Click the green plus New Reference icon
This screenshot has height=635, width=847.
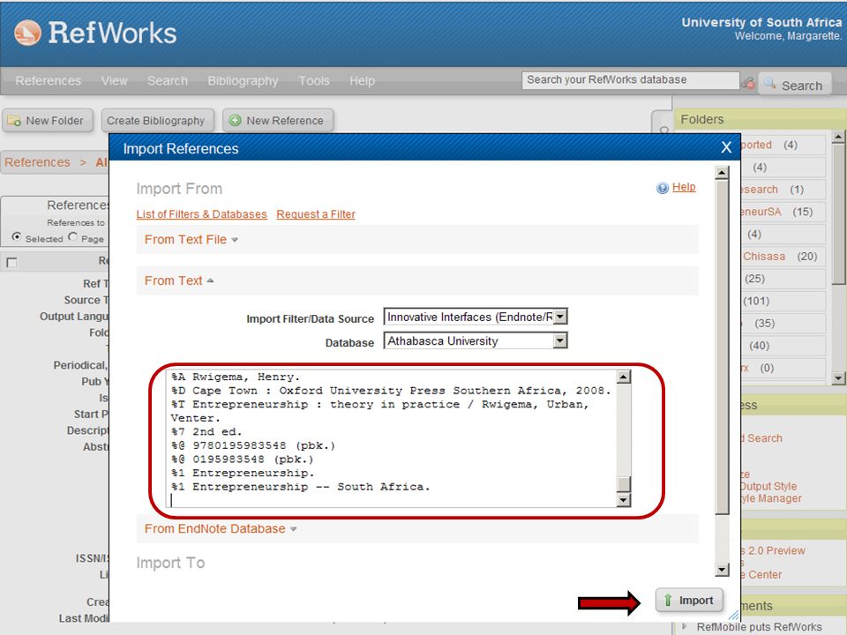tap(235, 121)
